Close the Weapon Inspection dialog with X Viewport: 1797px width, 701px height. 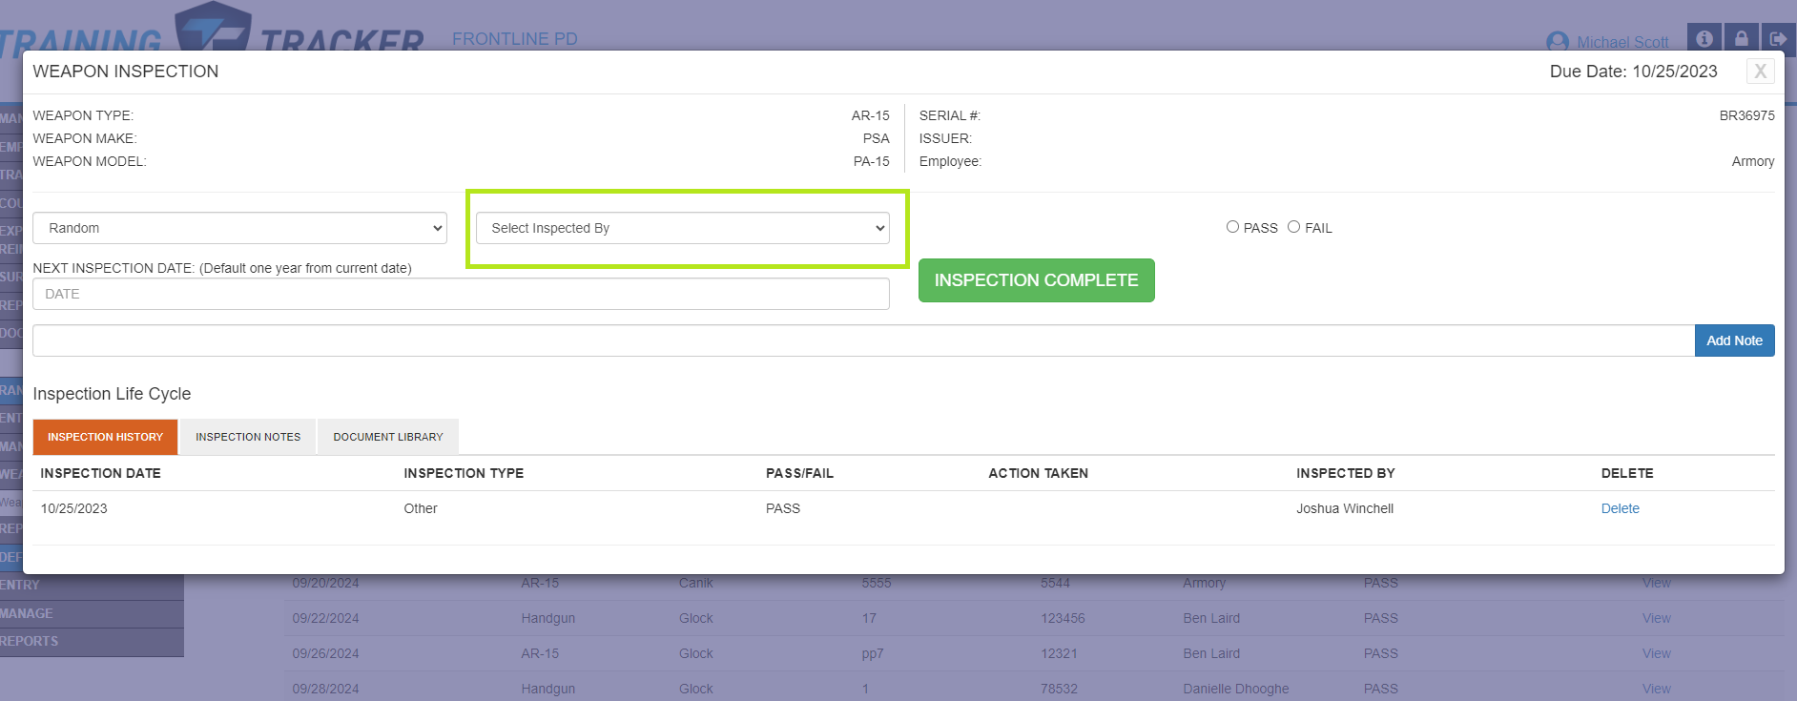[1761, 71]
